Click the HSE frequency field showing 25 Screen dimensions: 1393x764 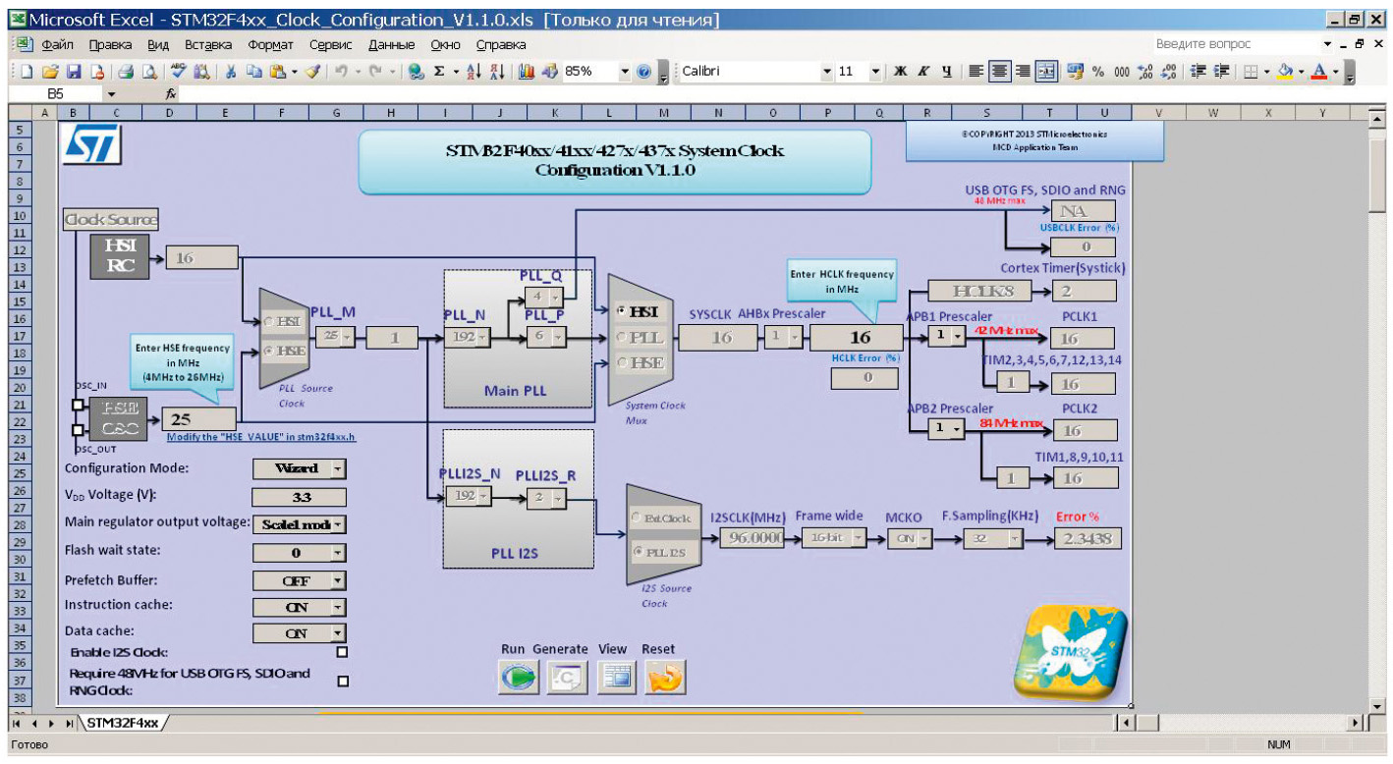tap(200, 419)
